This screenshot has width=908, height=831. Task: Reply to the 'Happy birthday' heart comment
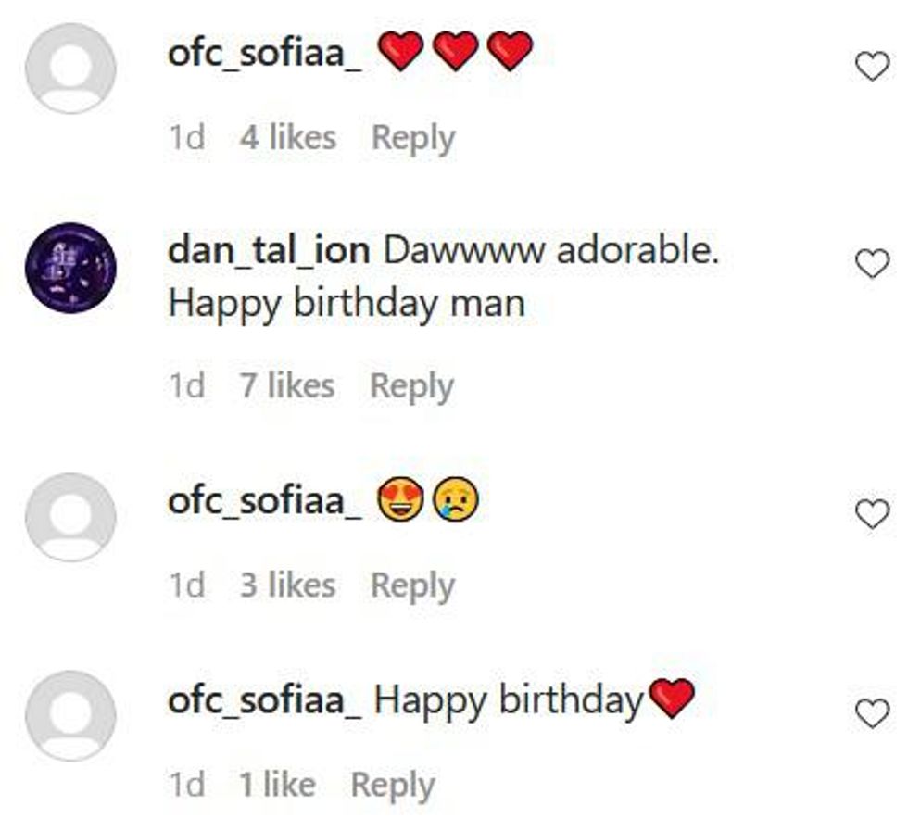tap(392, 785)
